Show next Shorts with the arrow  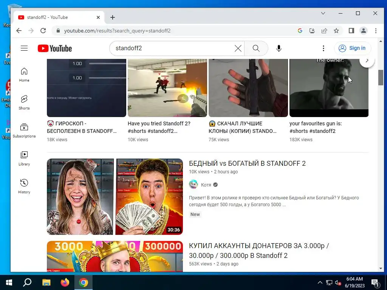pyautogui.click(x=367, y=60)
